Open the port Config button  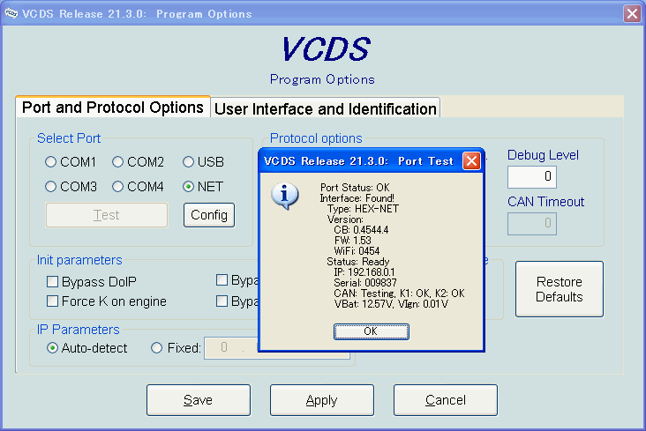[209, 215]
